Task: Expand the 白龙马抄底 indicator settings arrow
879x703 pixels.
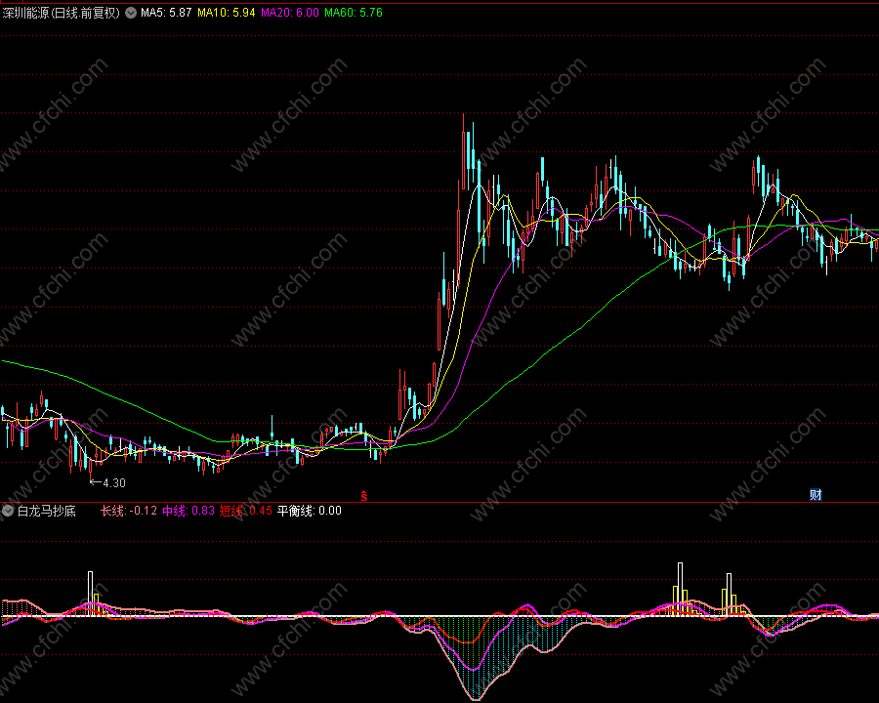Action: (7, 511)
